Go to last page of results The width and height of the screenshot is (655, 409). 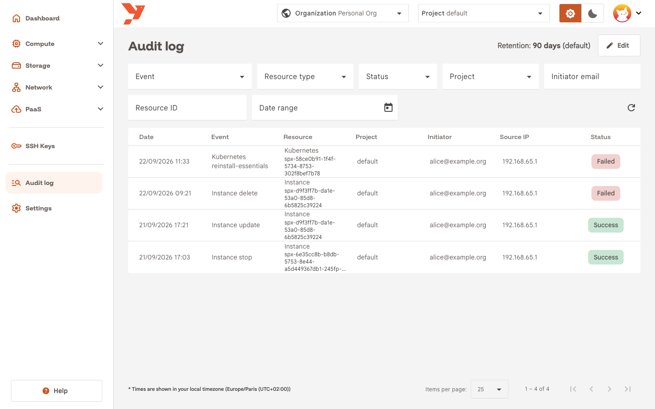tap(628, 389)
